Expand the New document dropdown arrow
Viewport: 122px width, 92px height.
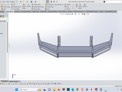pyautogui.click(x=25, y=2)
